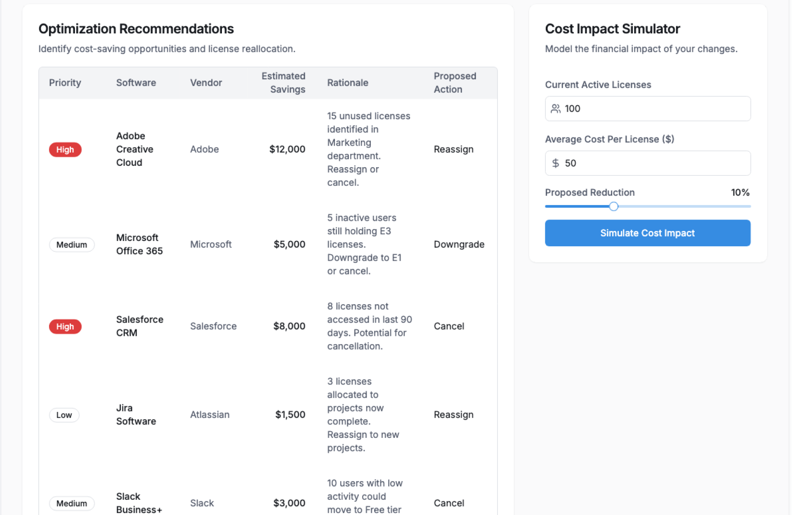792x515 pixels.
Task: Click the High badge for Adobe Creative Cloud
Action: [65, 149]
